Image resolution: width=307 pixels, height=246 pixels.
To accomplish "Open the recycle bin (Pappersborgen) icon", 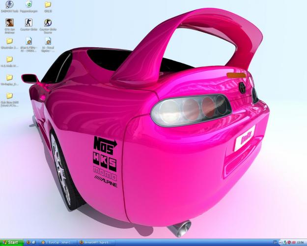I will 29,5.
